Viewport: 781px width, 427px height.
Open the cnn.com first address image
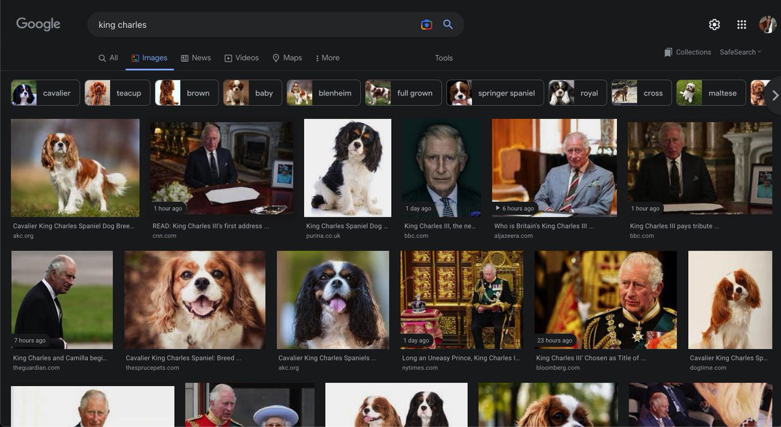point(222,168)
